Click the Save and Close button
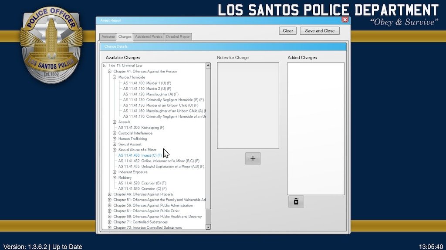The image size is (446, 250). [x=320, y=31]
